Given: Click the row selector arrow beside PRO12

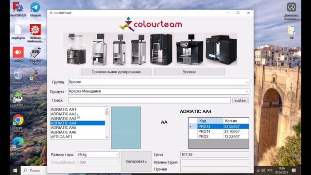Looking at the screenshot, I should coord(193,126).
